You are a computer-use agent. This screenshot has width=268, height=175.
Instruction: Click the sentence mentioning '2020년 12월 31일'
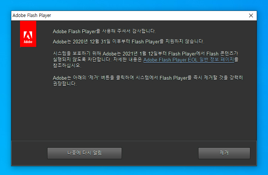click(128, 42)
